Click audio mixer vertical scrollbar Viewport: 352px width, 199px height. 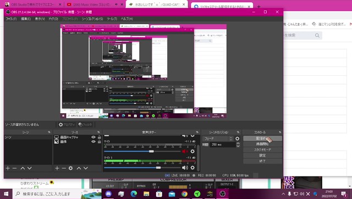pyautogui.click(x=198, y=158)
